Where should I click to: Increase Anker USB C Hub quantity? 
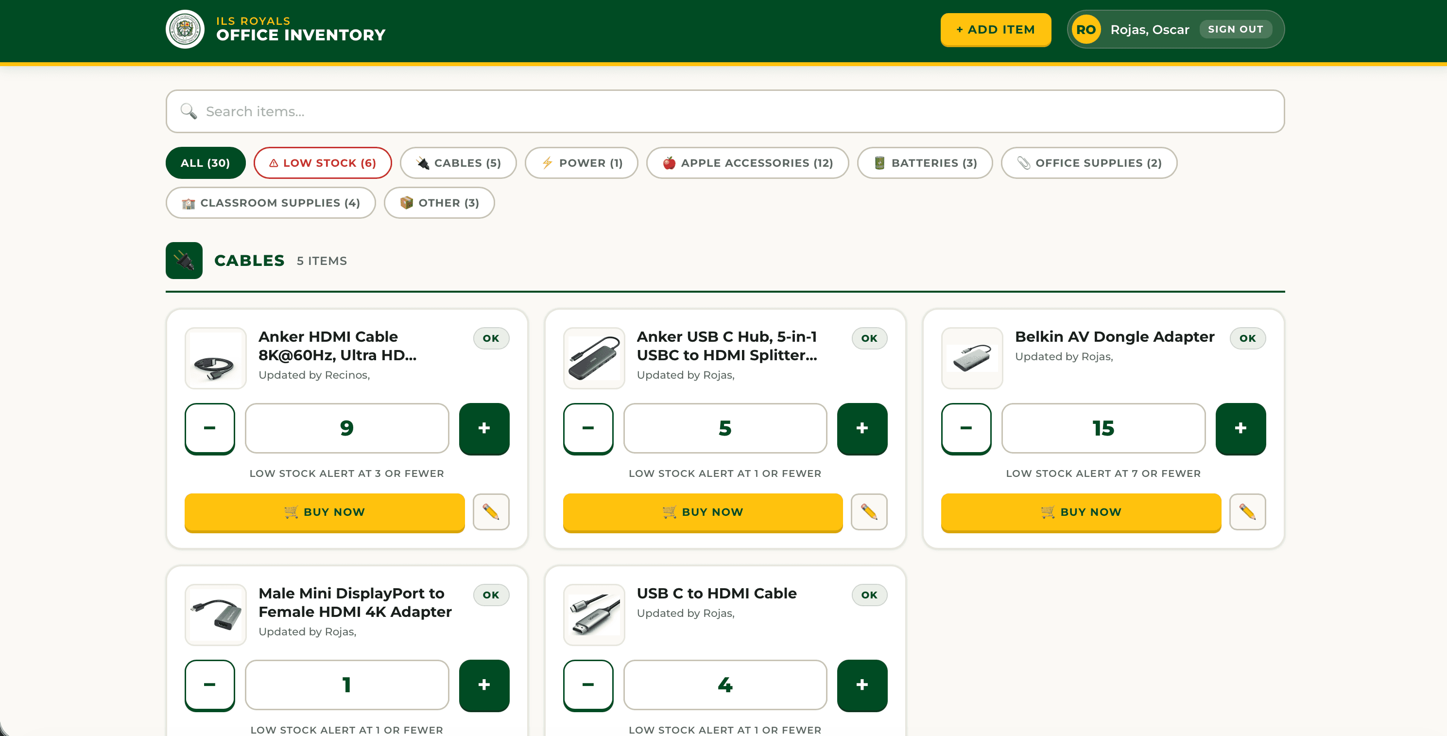click(862, 428)
